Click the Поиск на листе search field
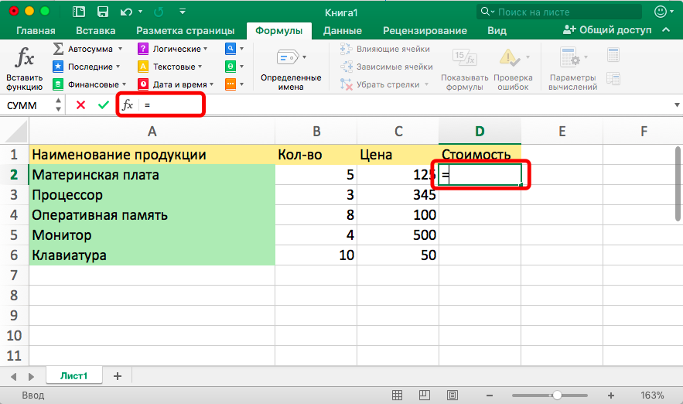 [559, 12]
